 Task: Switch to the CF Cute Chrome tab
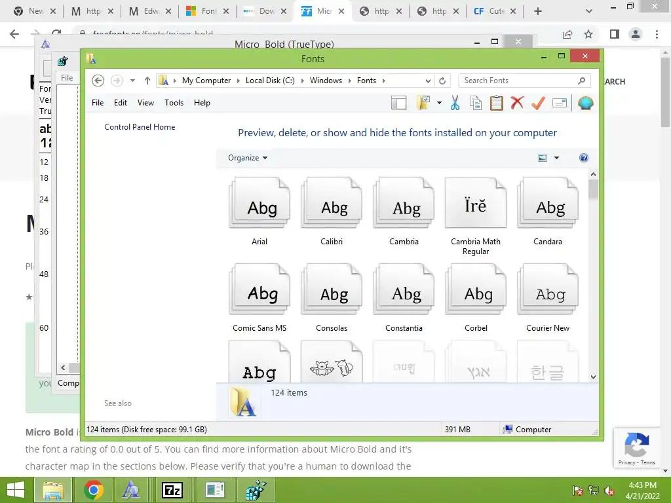[495, 11]
